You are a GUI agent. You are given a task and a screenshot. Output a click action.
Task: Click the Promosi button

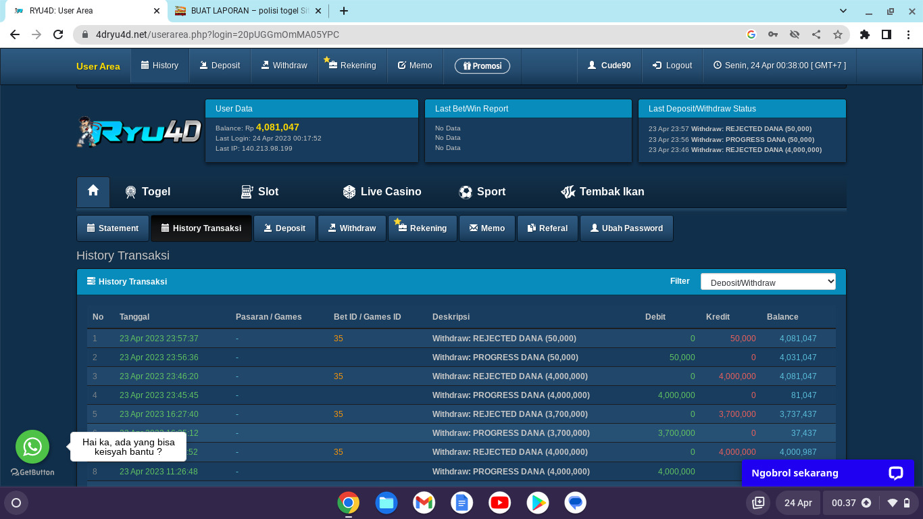(482, 66)
